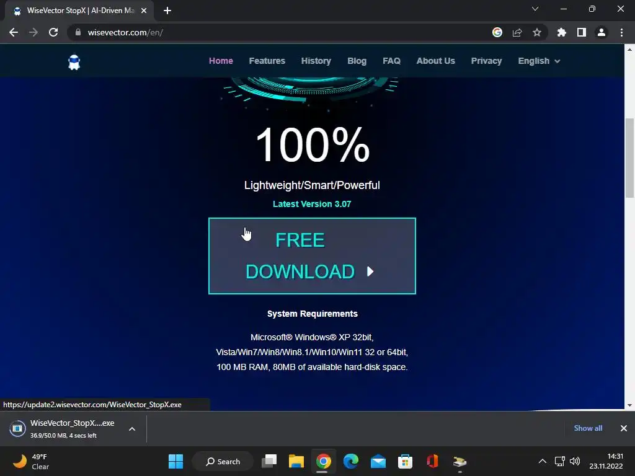Open the weather widget showing 49°F
Screen dimensions: 635x476
click(31, 461)
